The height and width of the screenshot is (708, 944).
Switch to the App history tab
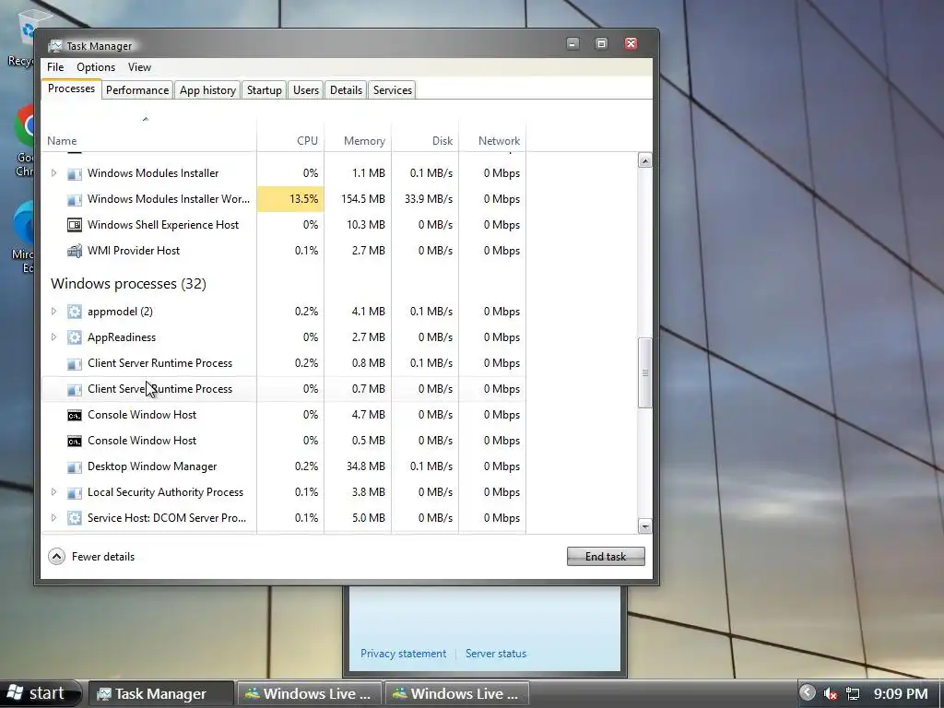pyautogui.click(x=207, y=90)
